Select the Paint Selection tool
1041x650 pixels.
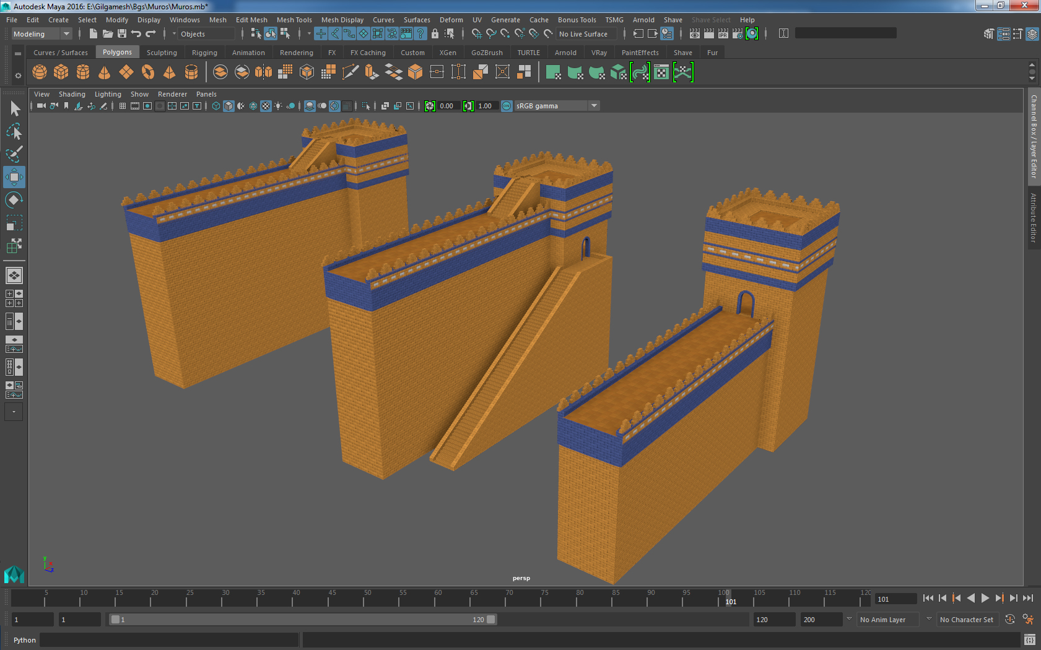point(14,154)
